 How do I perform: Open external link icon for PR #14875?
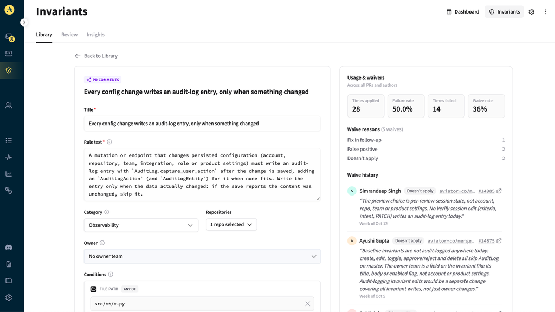pyautogui.click(x=499, y=241)
